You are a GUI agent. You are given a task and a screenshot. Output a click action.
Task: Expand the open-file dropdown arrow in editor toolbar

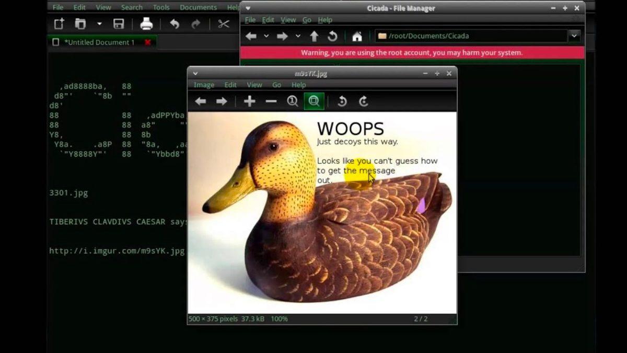[x=99, y=24]
